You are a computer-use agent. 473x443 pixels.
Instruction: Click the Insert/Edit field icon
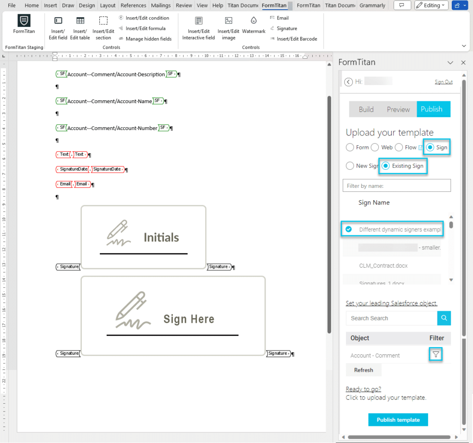(58, 21)
